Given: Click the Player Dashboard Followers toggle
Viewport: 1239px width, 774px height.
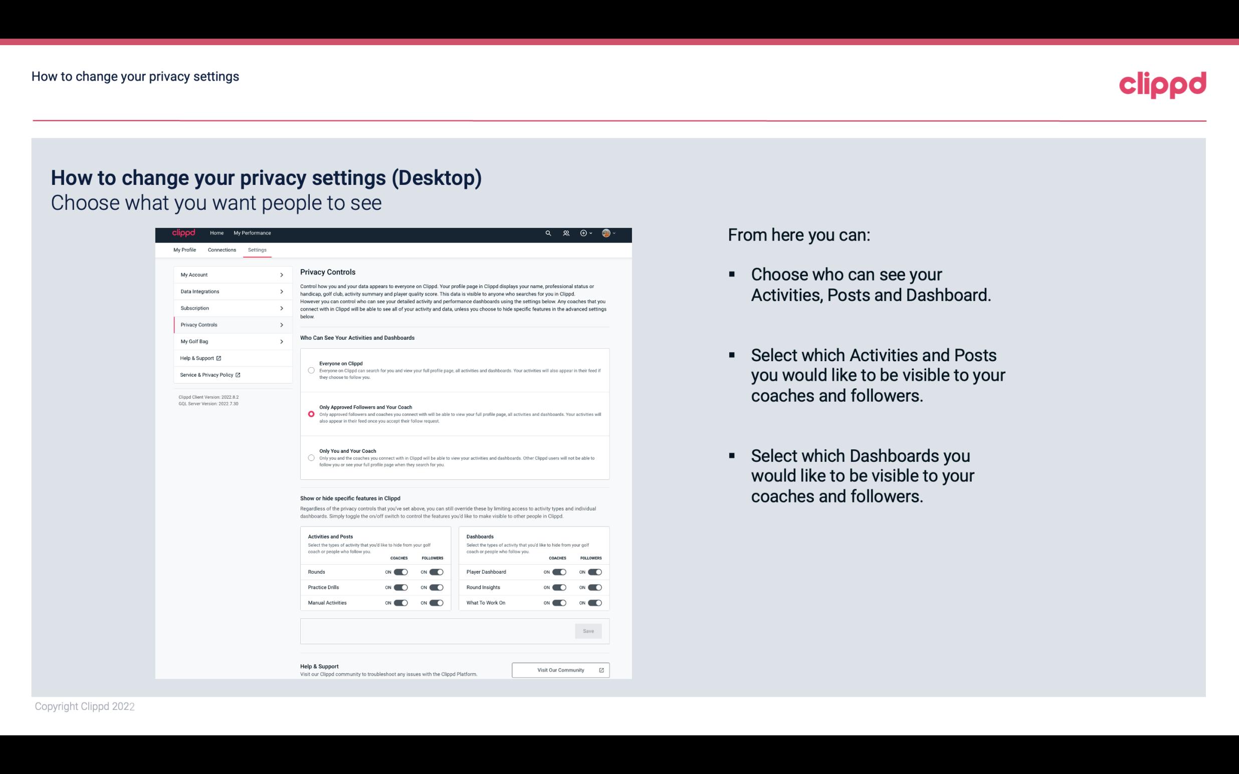Looking at the screenshot, I should click(x=594, y=572).
